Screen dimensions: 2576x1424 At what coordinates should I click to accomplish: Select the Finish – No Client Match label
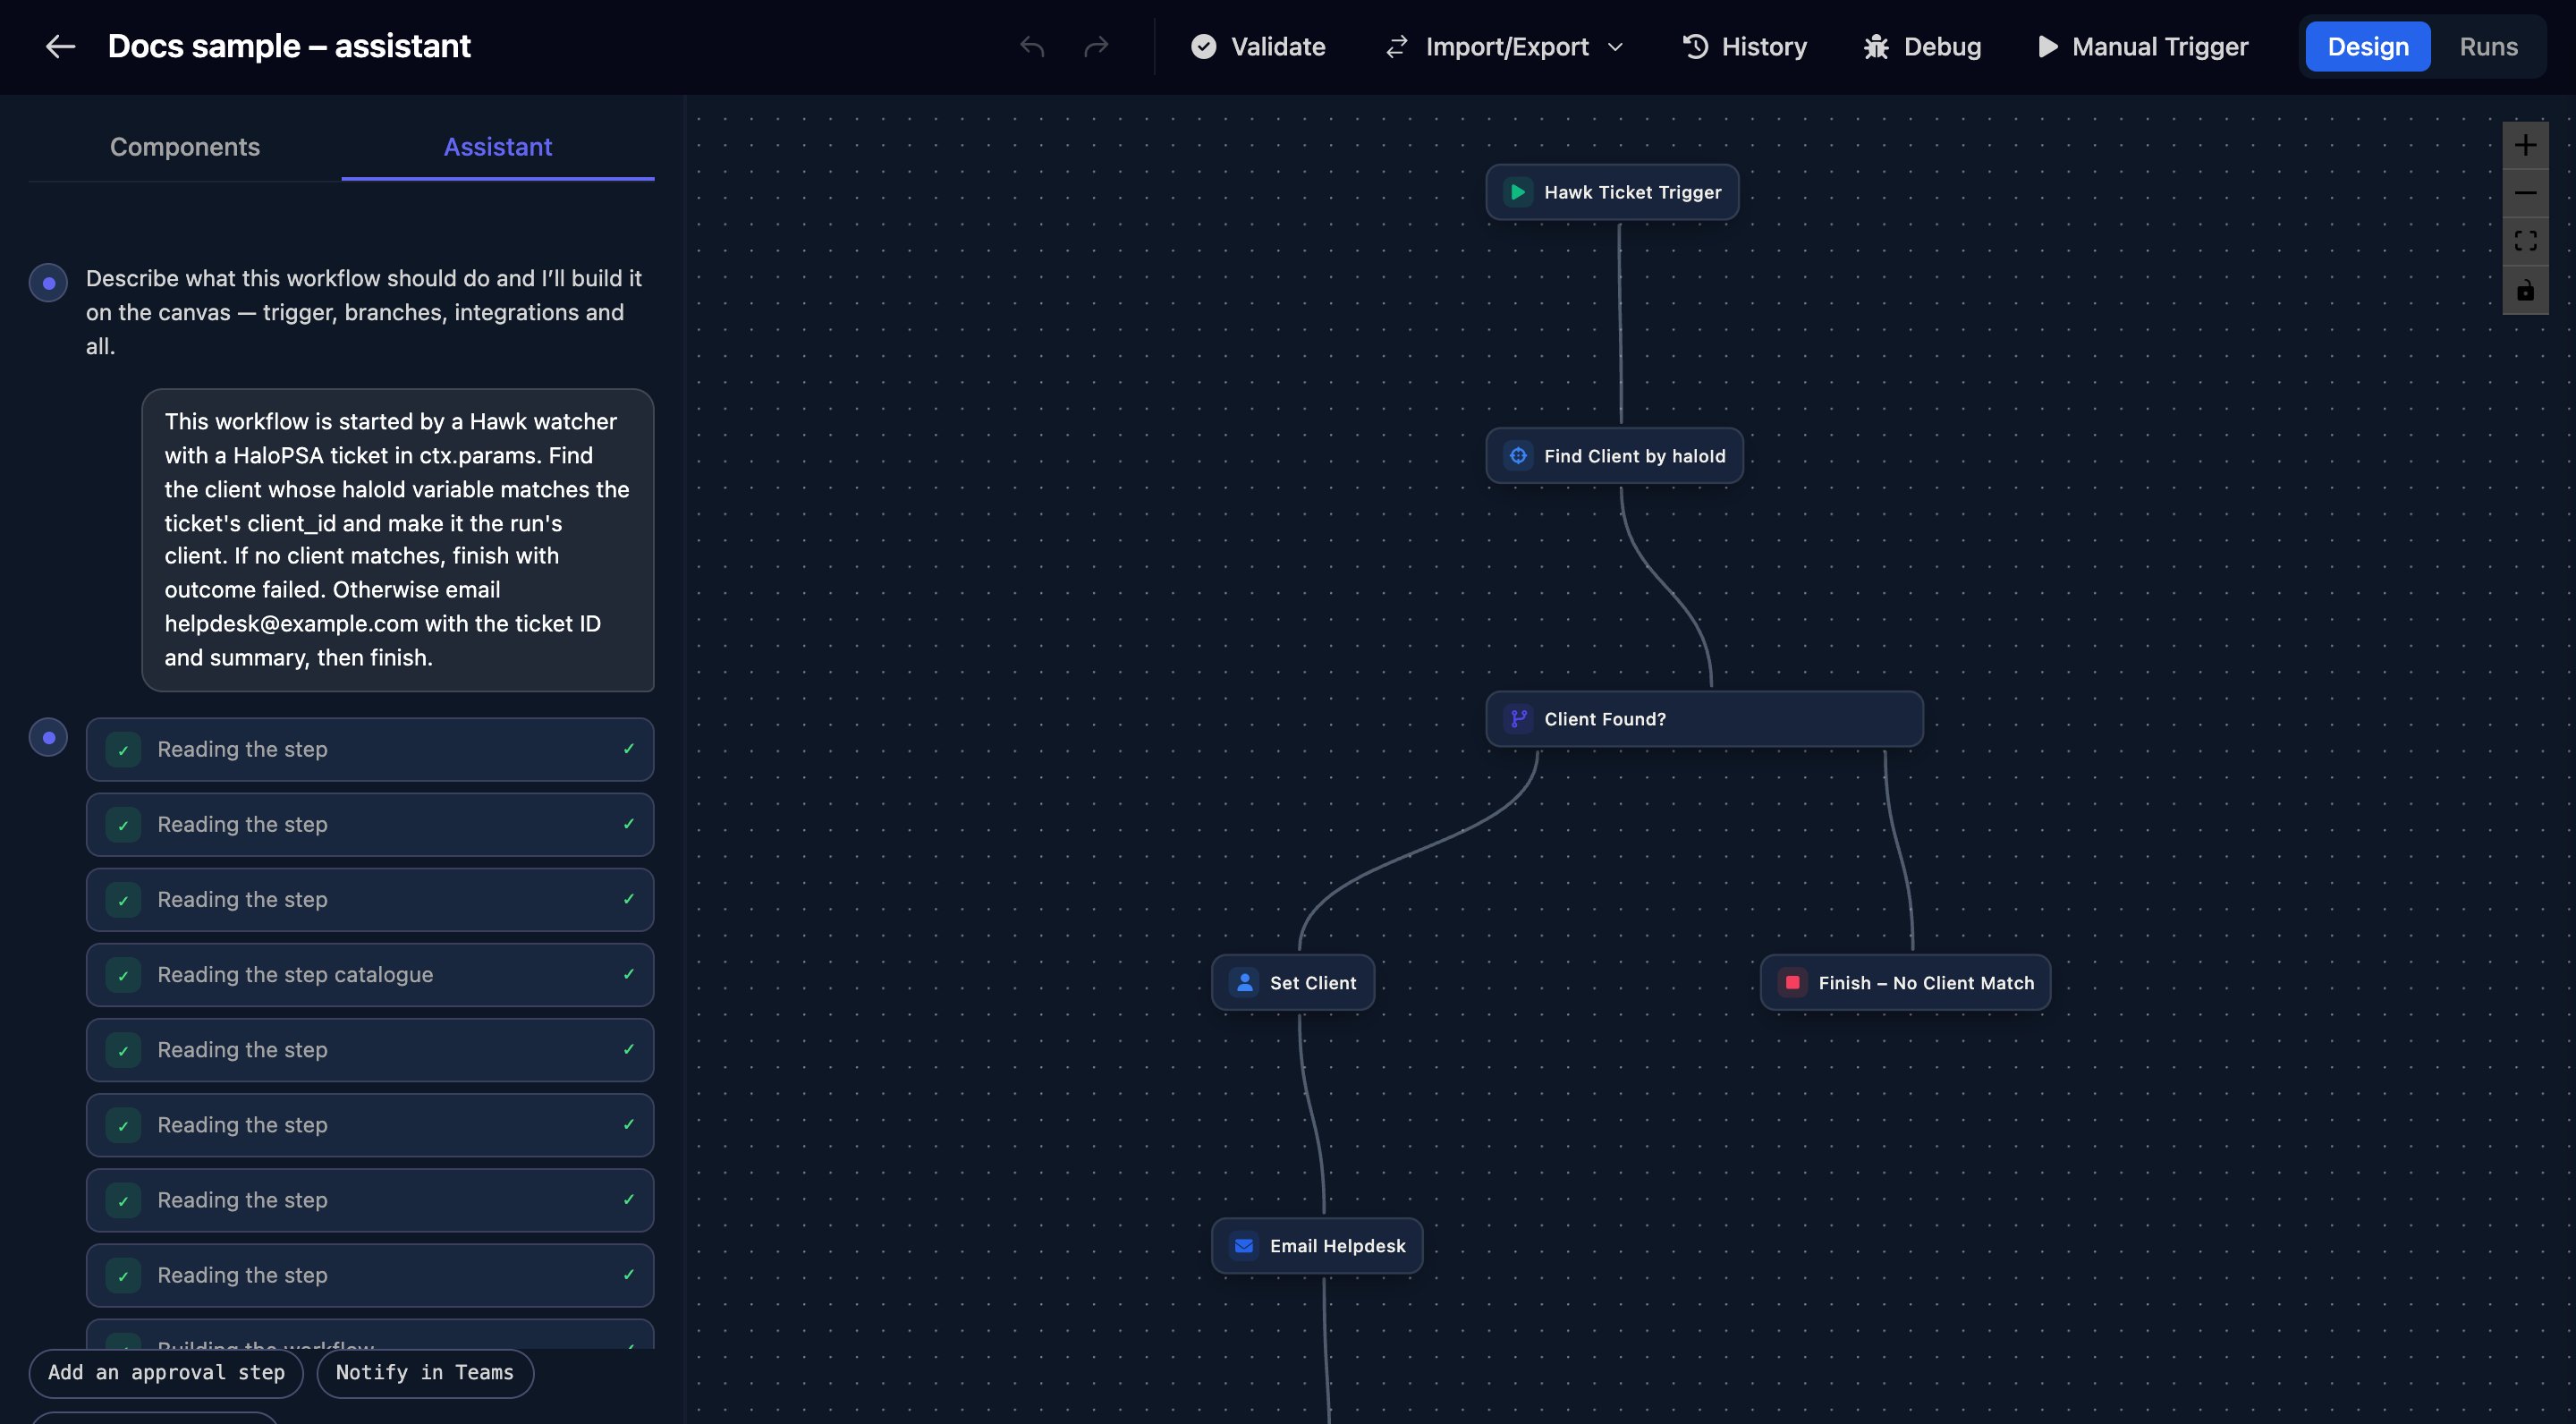coord(1926,983)
